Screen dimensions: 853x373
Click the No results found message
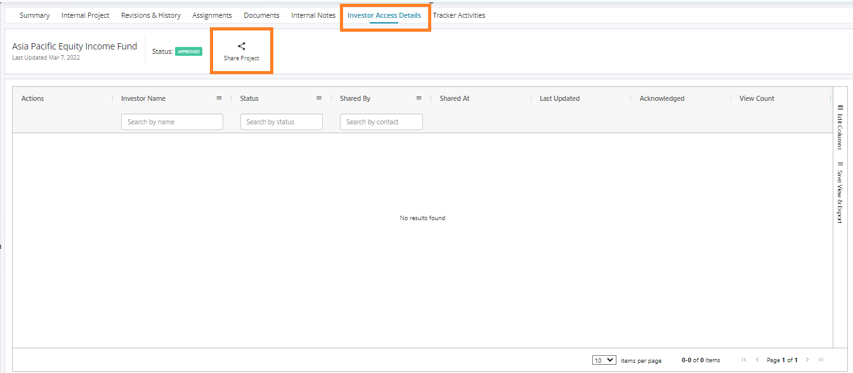(422, 218)
